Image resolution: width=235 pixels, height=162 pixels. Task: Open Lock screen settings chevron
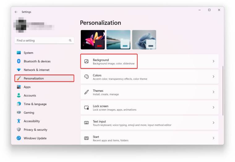pos(213,107)
